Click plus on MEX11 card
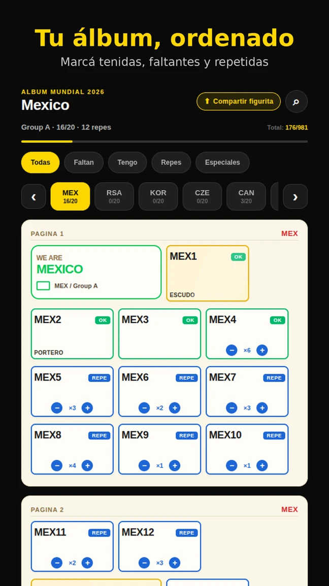This screenshot has height=586, width=329. tap(87, 563)
